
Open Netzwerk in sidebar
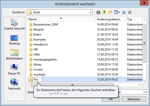(14, 84)
